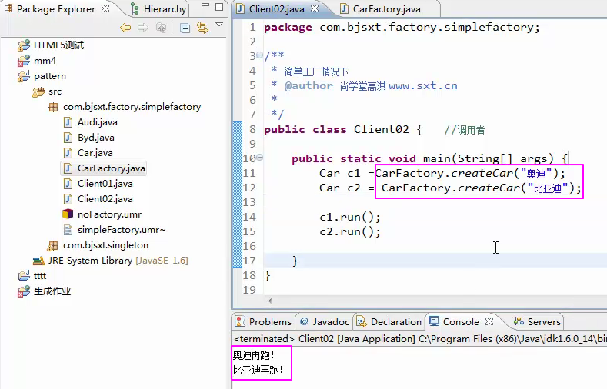Open the Servers tab
The width and height of the screenshot is (607, 389).
click(537, 321)
